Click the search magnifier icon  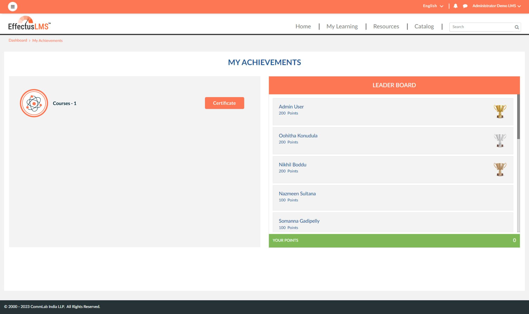pos(517,27)
